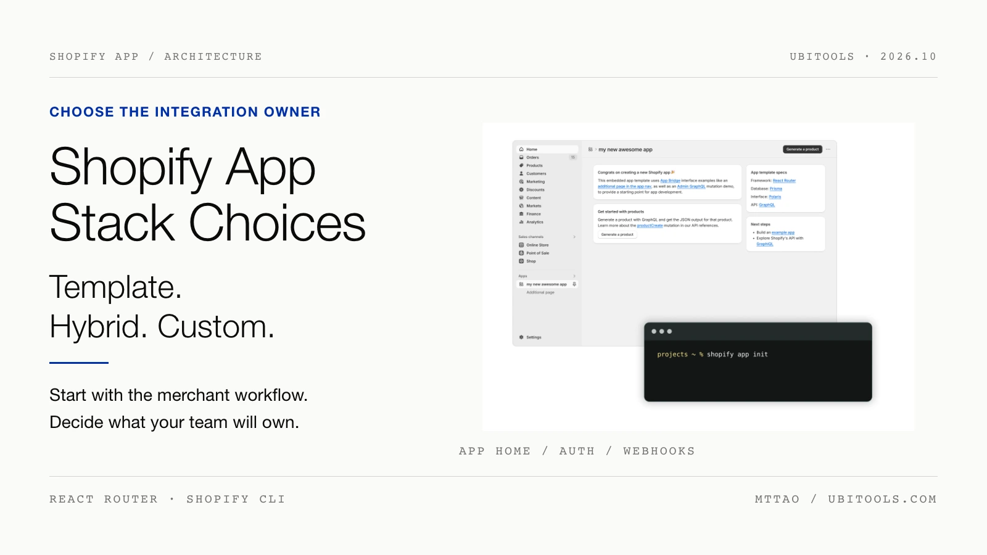
Task: Open the three-dot more actions menu
Action: (828, 149)
